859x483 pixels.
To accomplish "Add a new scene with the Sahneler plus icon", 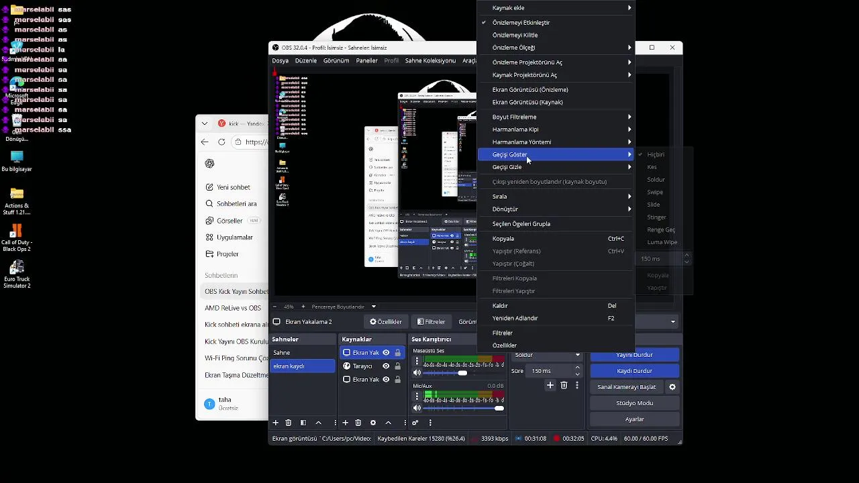I will coord(275,423).
